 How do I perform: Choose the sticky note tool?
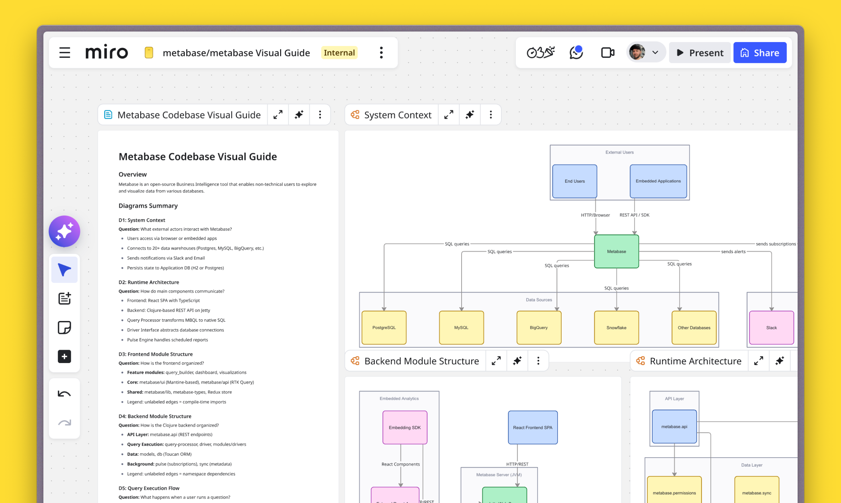[x=64, y=327]
